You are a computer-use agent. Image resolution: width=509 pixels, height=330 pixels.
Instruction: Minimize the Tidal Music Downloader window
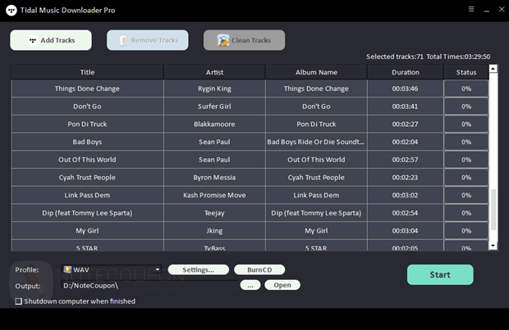(487, 10)
